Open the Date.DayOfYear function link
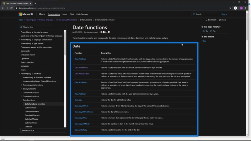Image resolution: width=251 pixels, height=141 pixels. [81, 118]
